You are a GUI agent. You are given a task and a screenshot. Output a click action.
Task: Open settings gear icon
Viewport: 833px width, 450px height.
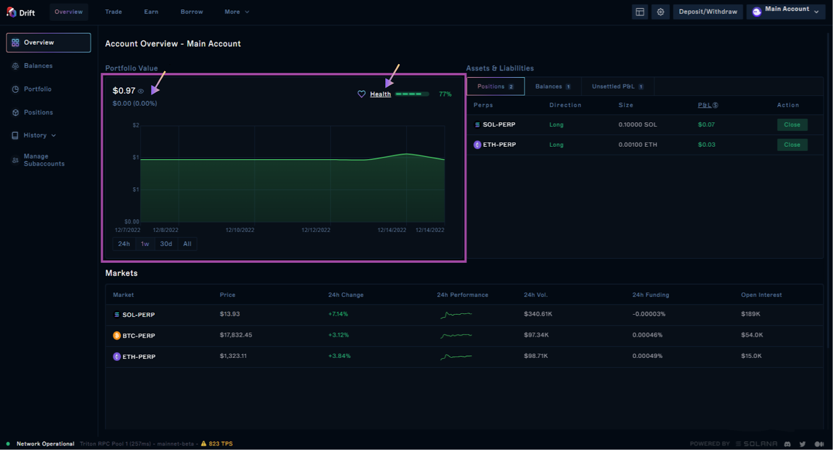(660, 12)
